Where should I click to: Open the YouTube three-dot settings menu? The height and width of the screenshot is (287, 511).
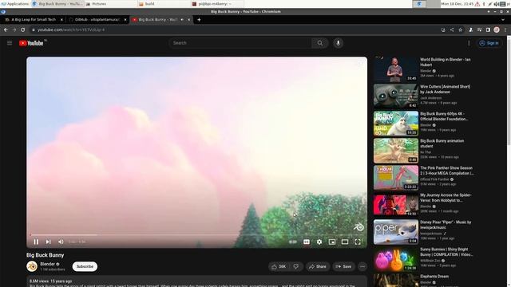[x=469, y=43]
